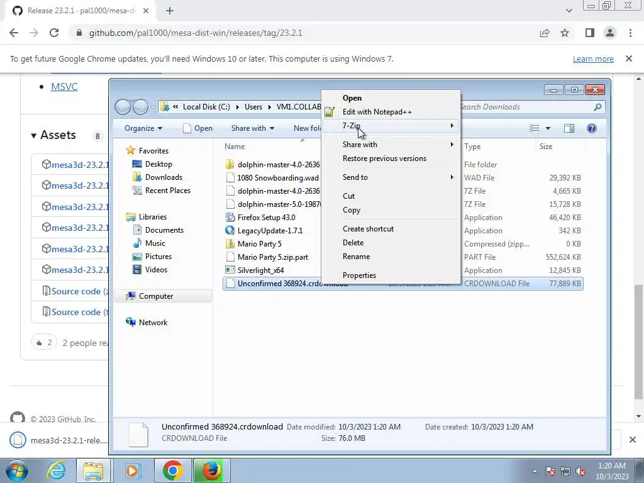Open Windows Media Player from taskbar

pos(132,470)
